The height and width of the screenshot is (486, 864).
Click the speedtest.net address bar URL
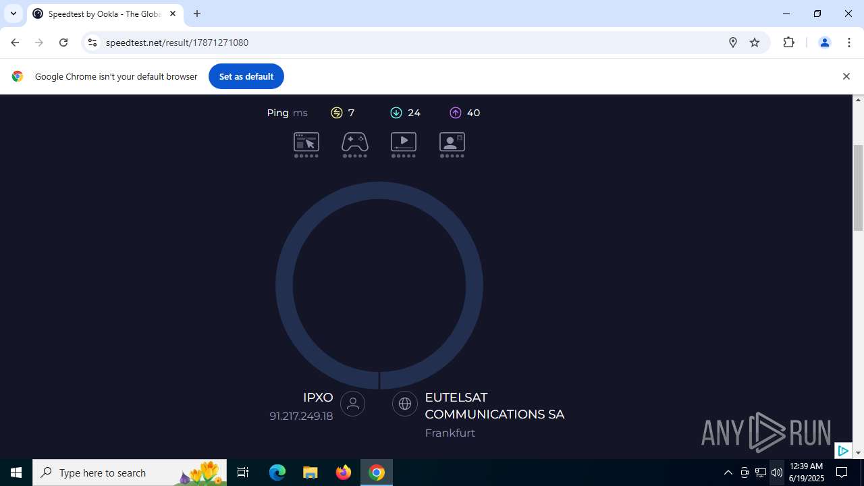click(177, 43)
